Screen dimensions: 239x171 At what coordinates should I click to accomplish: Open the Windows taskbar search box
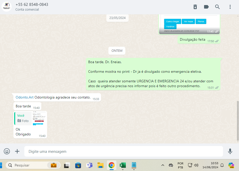[33, 165]
